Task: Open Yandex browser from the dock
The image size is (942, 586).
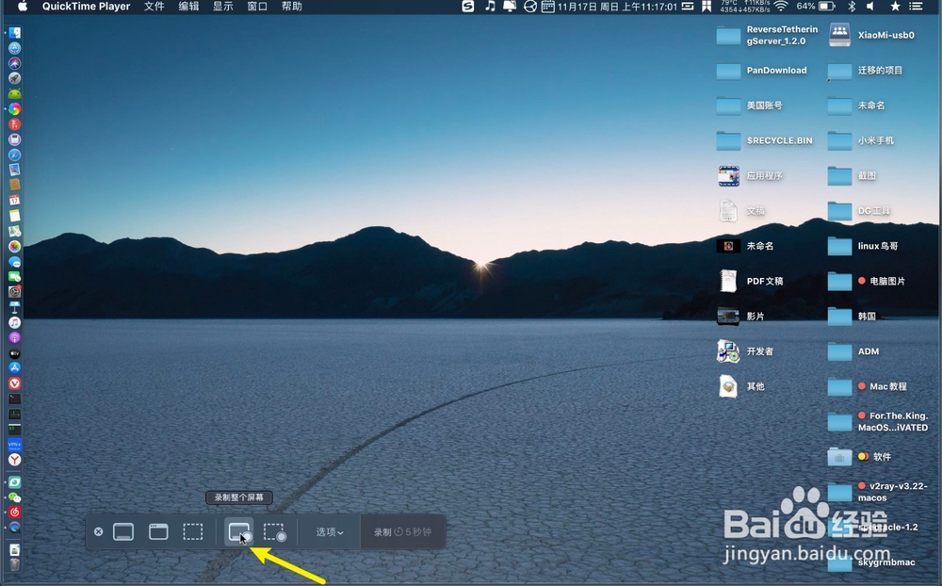Action: click(14, 460)
